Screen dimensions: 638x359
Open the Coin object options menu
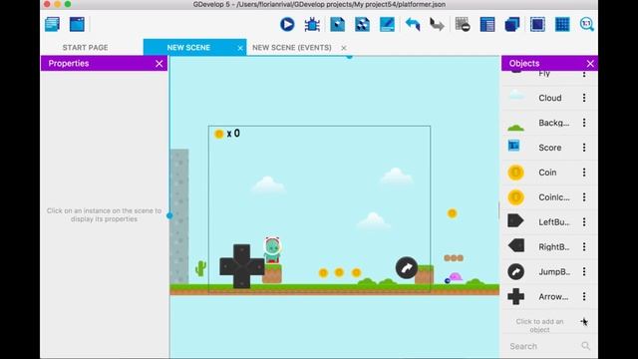(x=584, y=173)
